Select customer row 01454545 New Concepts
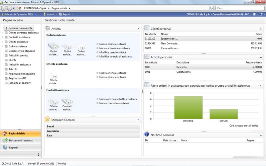 pyautogui.click(x=203, y=43)
